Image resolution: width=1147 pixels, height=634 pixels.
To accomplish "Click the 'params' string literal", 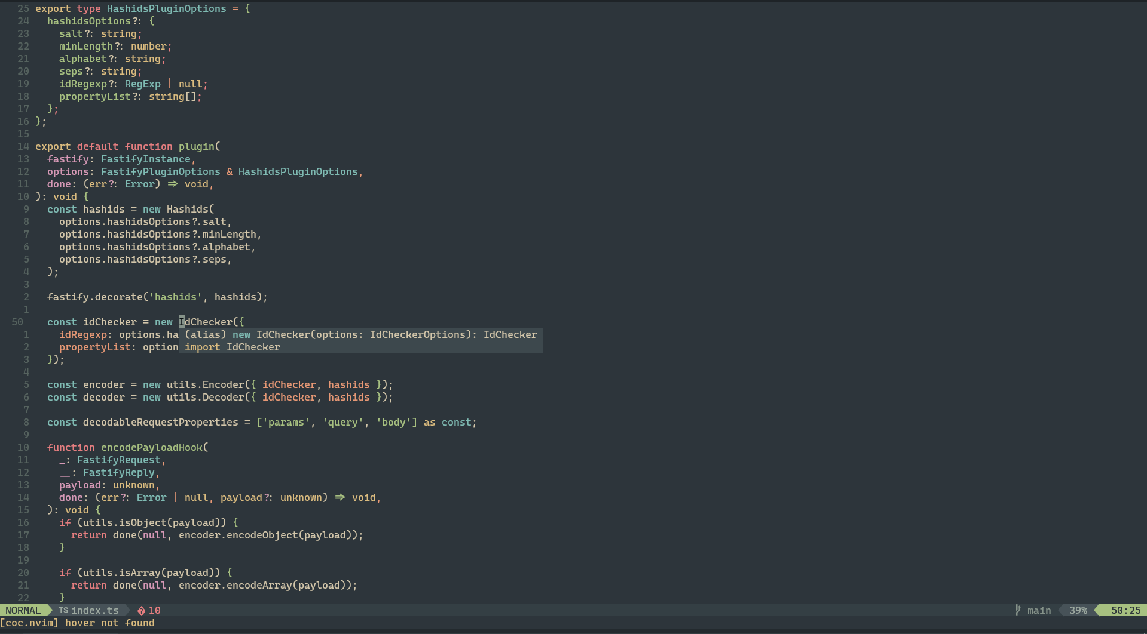I will click(x=286, y=422).
